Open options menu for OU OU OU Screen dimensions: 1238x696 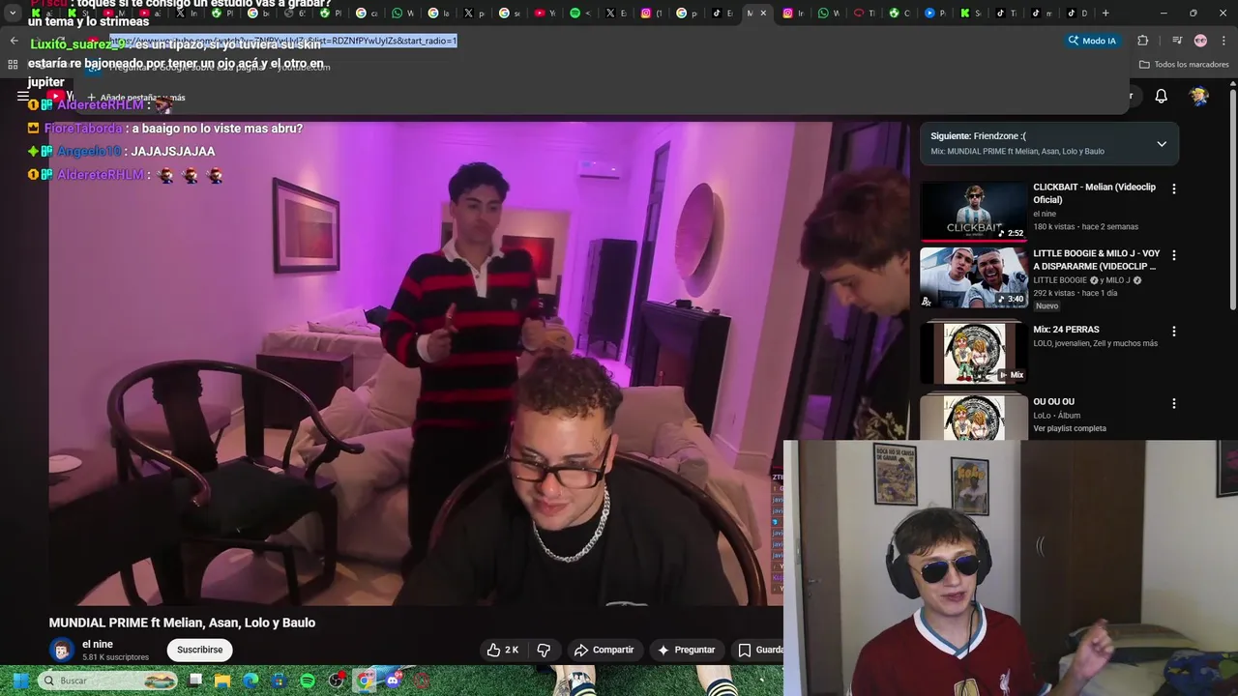(1173, 403)
